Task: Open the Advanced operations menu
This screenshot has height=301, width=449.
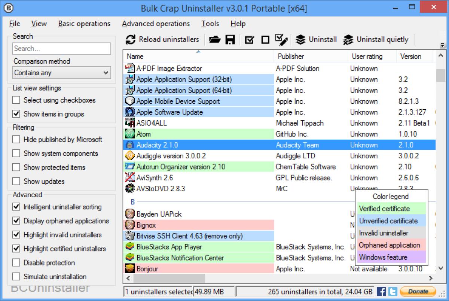Action: click(156, 24)
